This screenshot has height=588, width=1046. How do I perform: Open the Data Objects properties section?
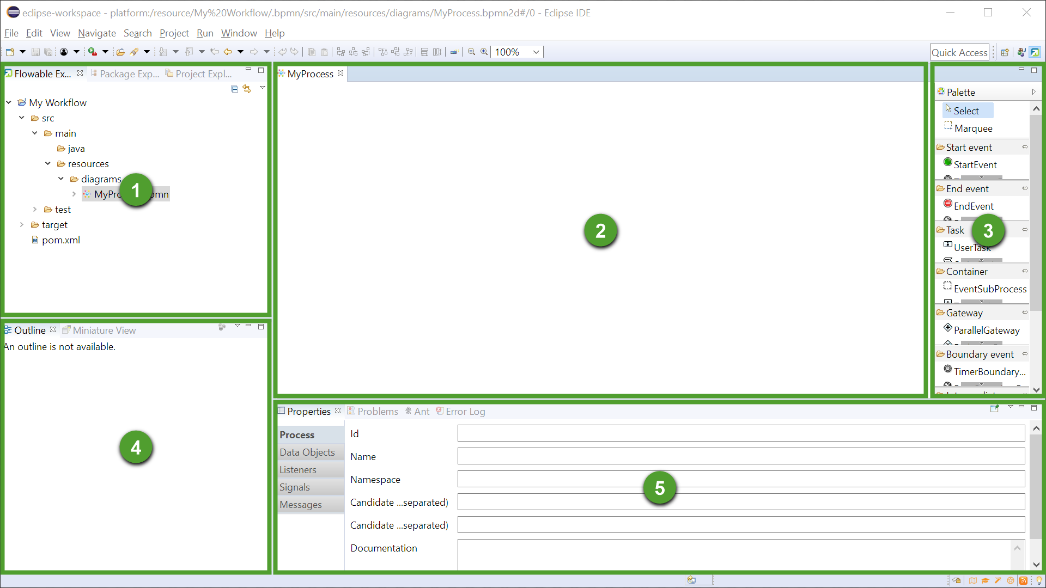[307, 452]
